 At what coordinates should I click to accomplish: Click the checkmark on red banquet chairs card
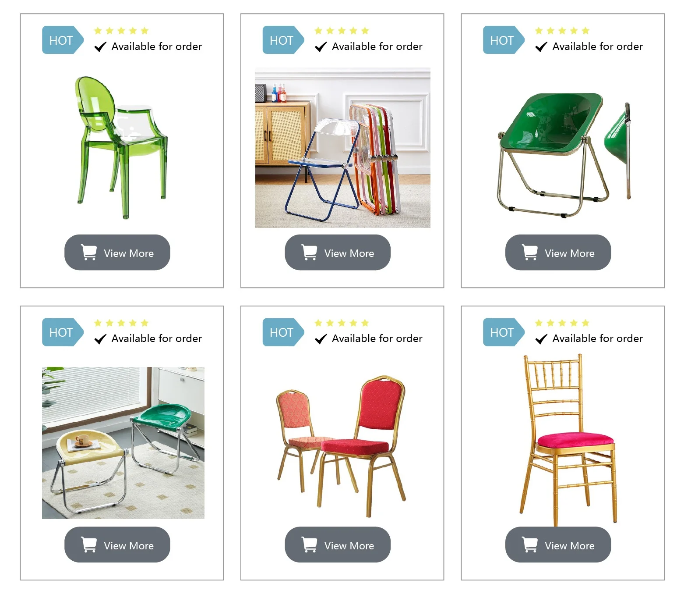(321, 339)
